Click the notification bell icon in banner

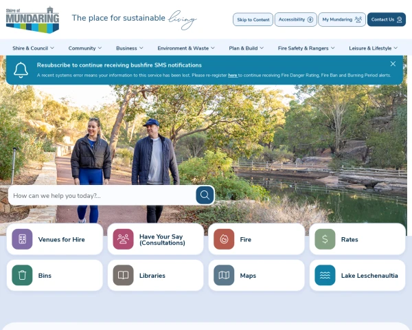click(x=21, y=70)
